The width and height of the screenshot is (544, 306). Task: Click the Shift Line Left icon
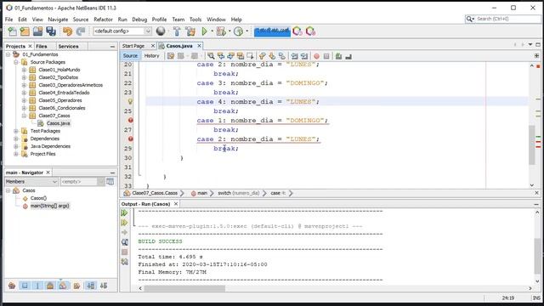coord(295,56)
